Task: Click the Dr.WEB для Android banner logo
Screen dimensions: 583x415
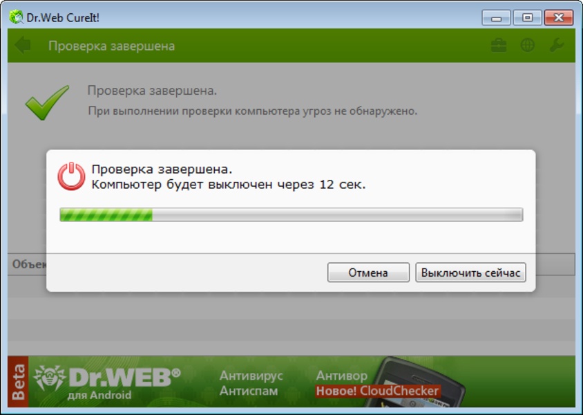Action: point(106,382)
